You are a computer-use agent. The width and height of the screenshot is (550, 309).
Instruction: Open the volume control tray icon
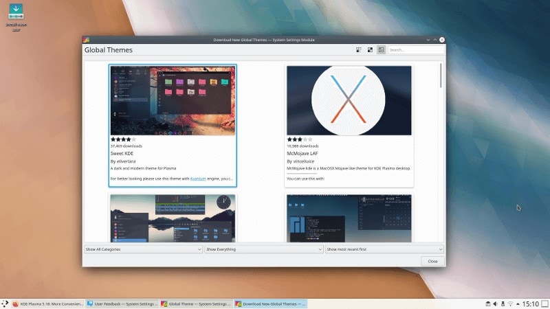coord(495,304)
